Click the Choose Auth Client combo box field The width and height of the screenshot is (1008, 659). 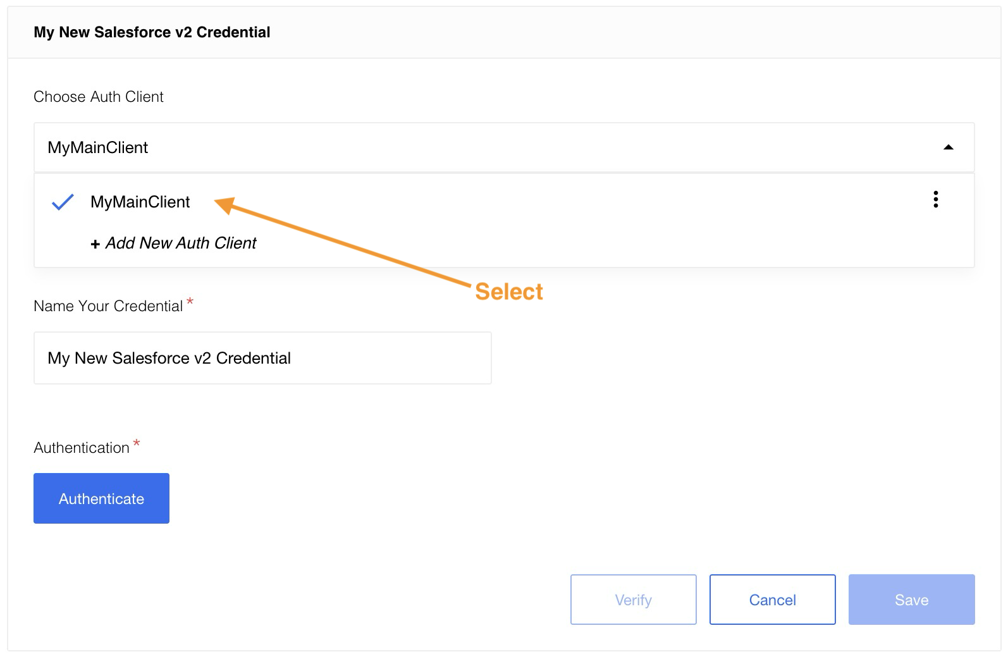481,147
